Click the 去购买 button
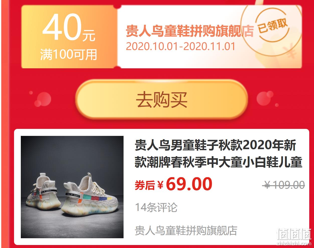 click(x=162, y=99)
